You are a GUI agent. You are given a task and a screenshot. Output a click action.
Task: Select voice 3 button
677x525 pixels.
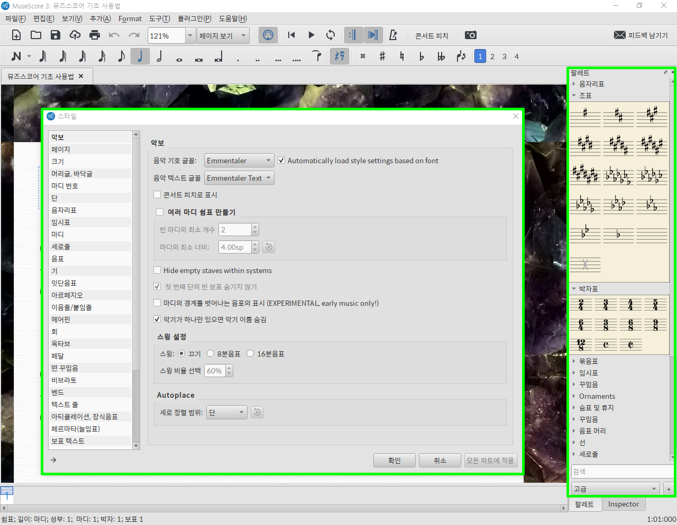[505, 57]
